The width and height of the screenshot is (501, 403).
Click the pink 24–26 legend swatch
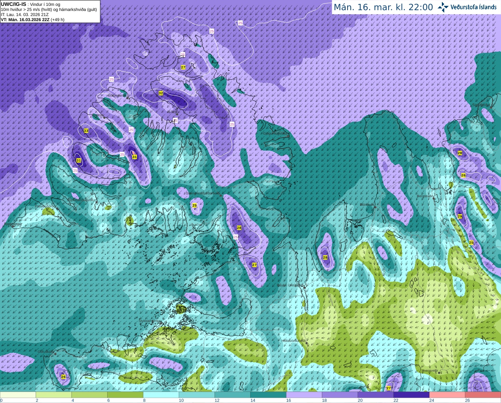(447, 395)
